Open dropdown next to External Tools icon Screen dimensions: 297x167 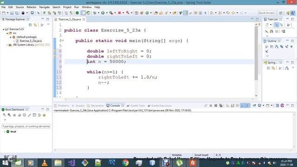(x=115, y=13)
